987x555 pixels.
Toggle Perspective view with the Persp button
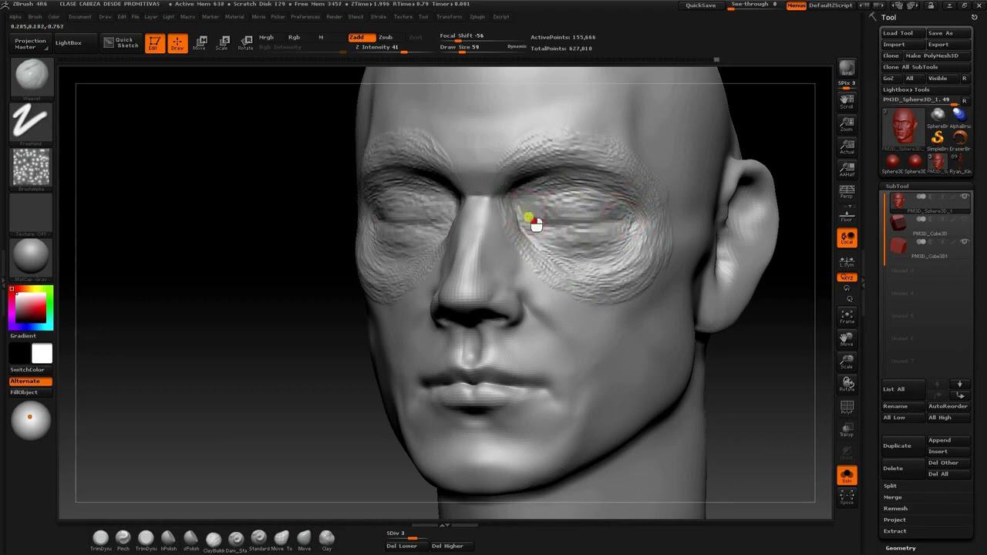coord(847,191)
